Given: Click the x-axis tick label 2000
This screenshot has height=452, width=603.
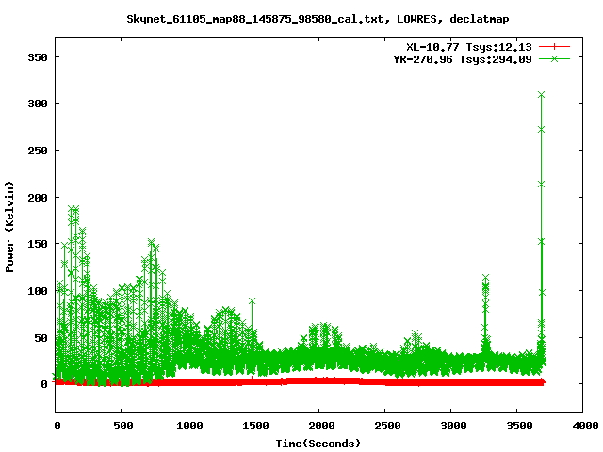Looking at the screenshot, I should (x=318, y=427).
